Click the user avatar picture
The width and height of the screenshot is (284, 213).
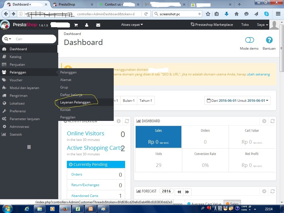[274, 25]
